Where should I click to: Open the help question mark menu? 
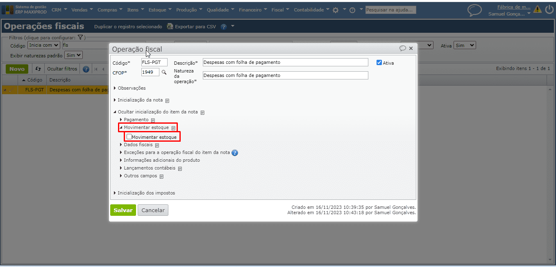(x=352, y=10)
